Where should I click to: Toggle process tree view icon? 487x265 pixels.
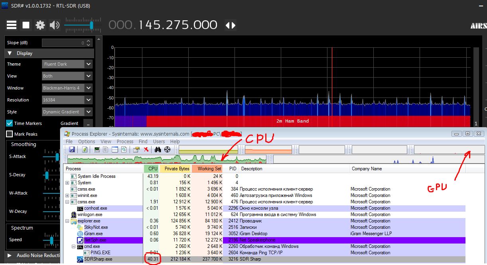point(106,149)
